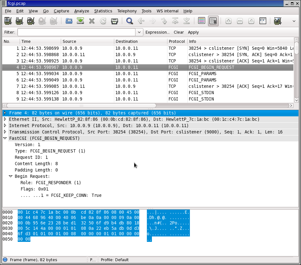Open the View menu

click(33, 11)
